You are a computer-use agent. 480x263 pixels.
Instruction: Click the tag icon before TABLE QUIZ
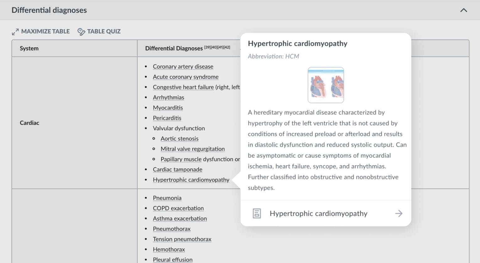click(x=81, y=31)
